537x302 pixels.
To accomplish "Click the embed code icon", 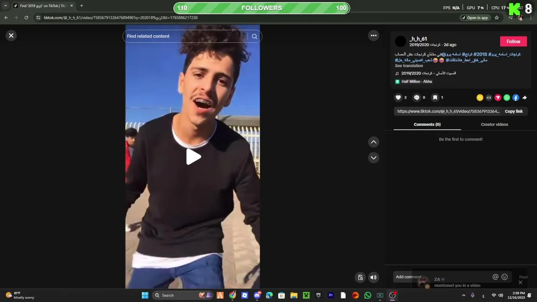I will [489, 98].
